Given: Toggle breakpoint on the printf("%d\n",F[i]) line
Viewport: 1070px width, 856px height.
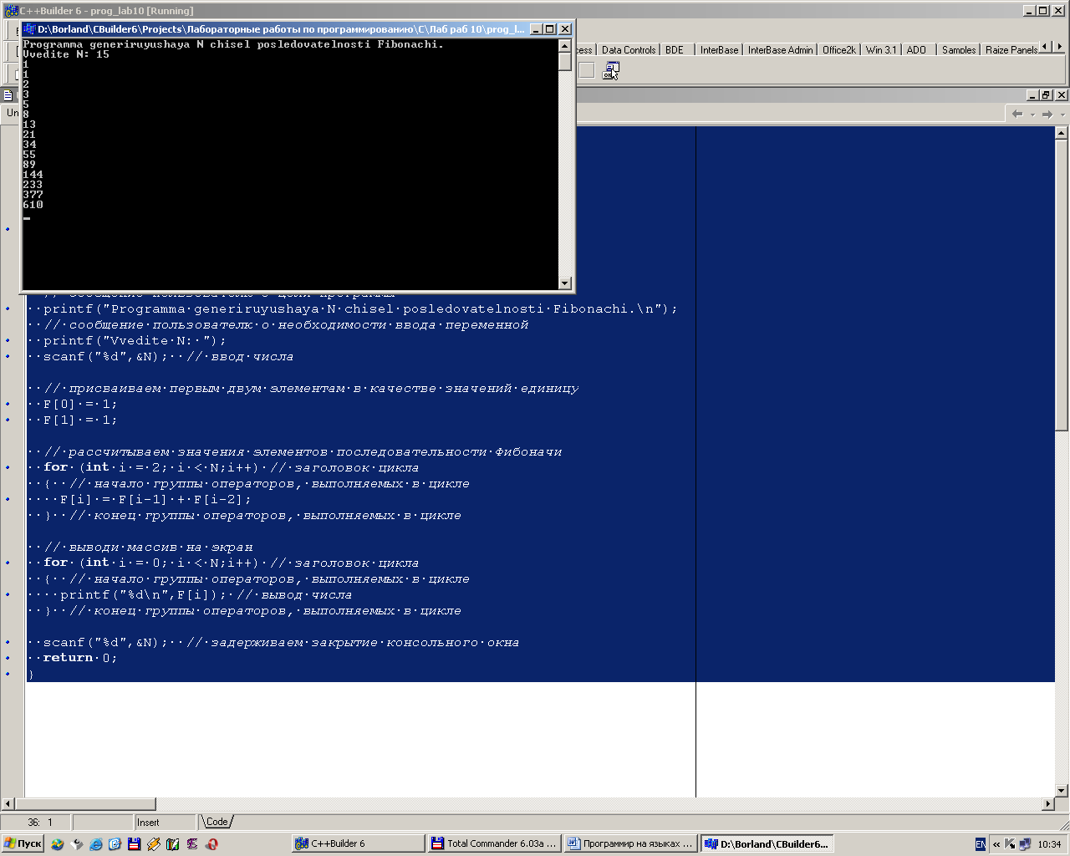Looking at the screenshot, I should point(8,594).
